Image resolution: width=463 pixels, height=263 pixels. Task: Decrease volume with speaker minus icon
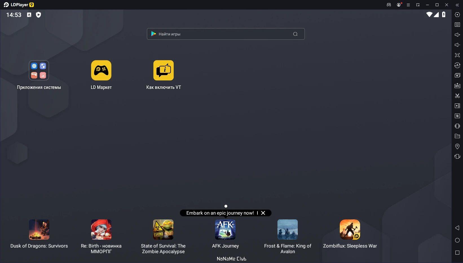pyautogui.click(x=457, y=45)
